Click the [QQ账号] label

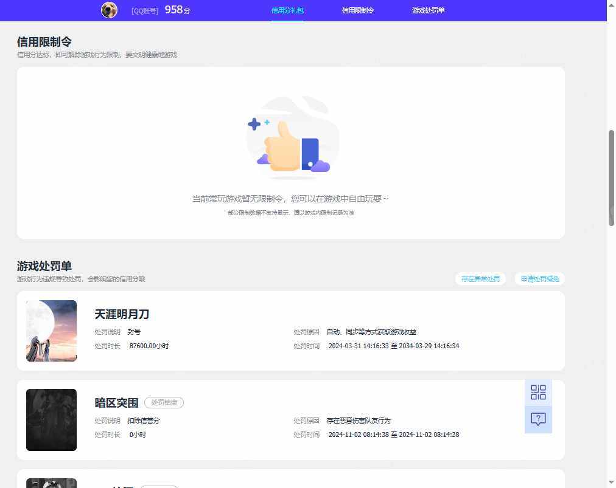[145, 11]
